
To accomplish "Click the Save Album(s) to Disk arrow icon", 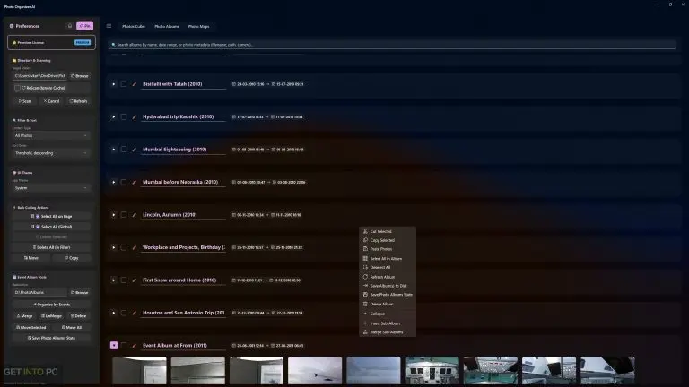I will 365,286.
